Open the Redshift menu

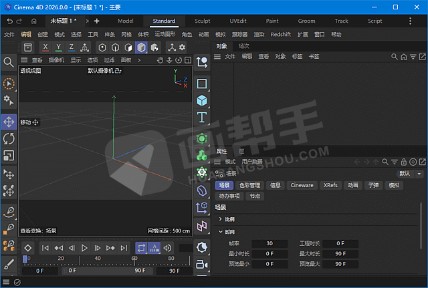[x=281, y=34]
